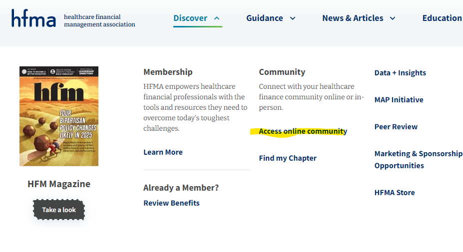Open MAP Initiative link
The height and width of the screenshot is (252, 463).
tap(399, 100)
